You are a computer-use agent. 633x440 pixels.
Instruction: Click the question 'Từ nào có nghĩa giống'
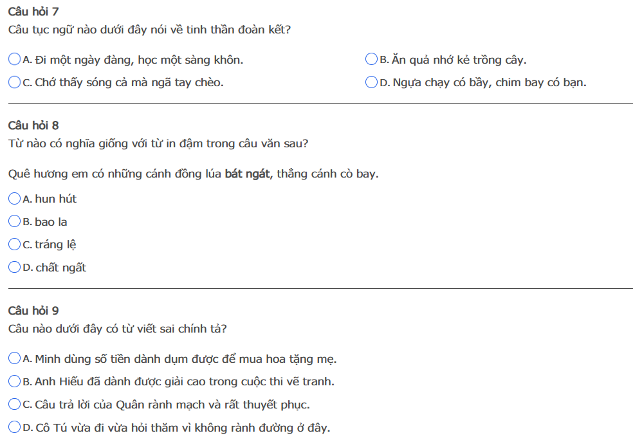[158, 143]
